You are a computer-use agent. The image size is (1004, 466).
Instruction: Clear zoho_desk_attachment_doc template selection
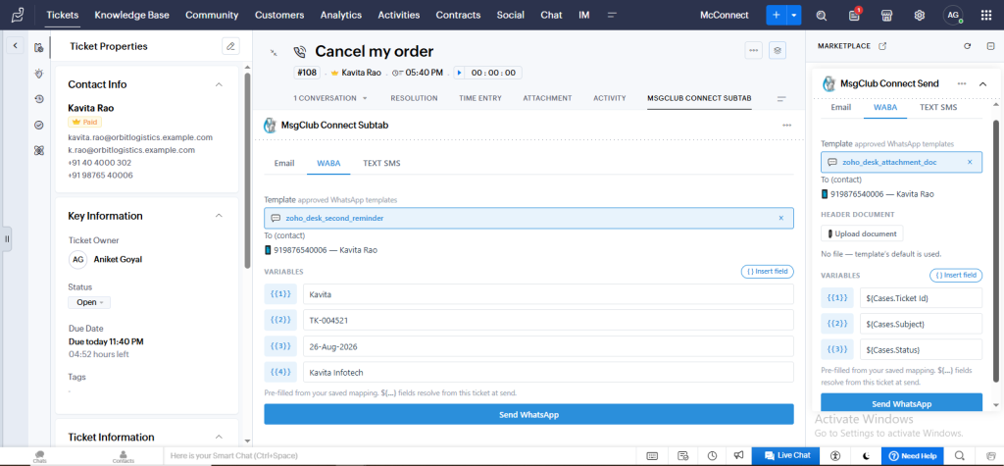click(x=970, y=162)
